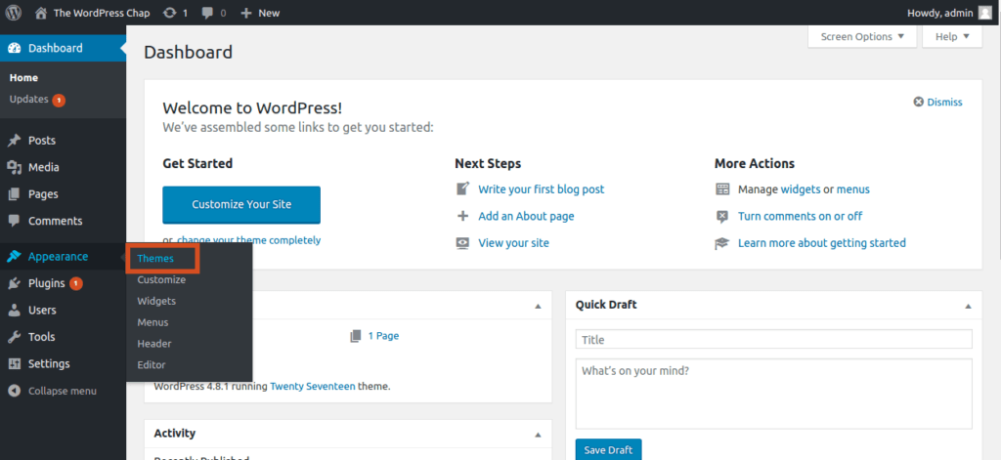
Task: Click the Plugins update count badge
Action: coord(76,283)
